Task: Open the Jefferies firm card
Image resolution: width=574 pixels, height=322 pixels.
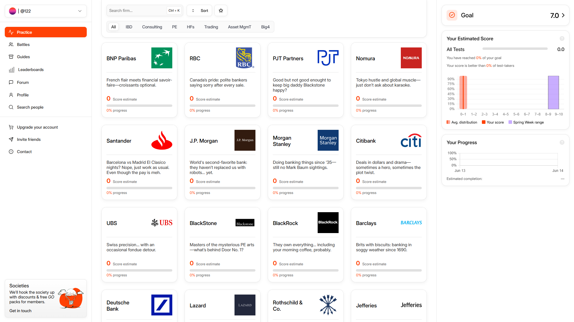Action: click(389, 306)
